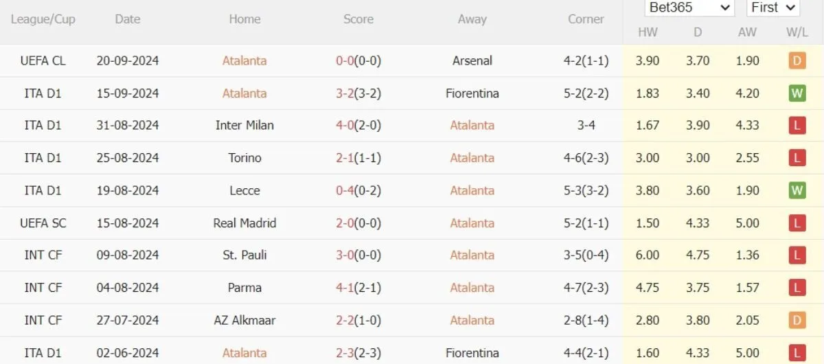Click the League/Cup column header

43,19
